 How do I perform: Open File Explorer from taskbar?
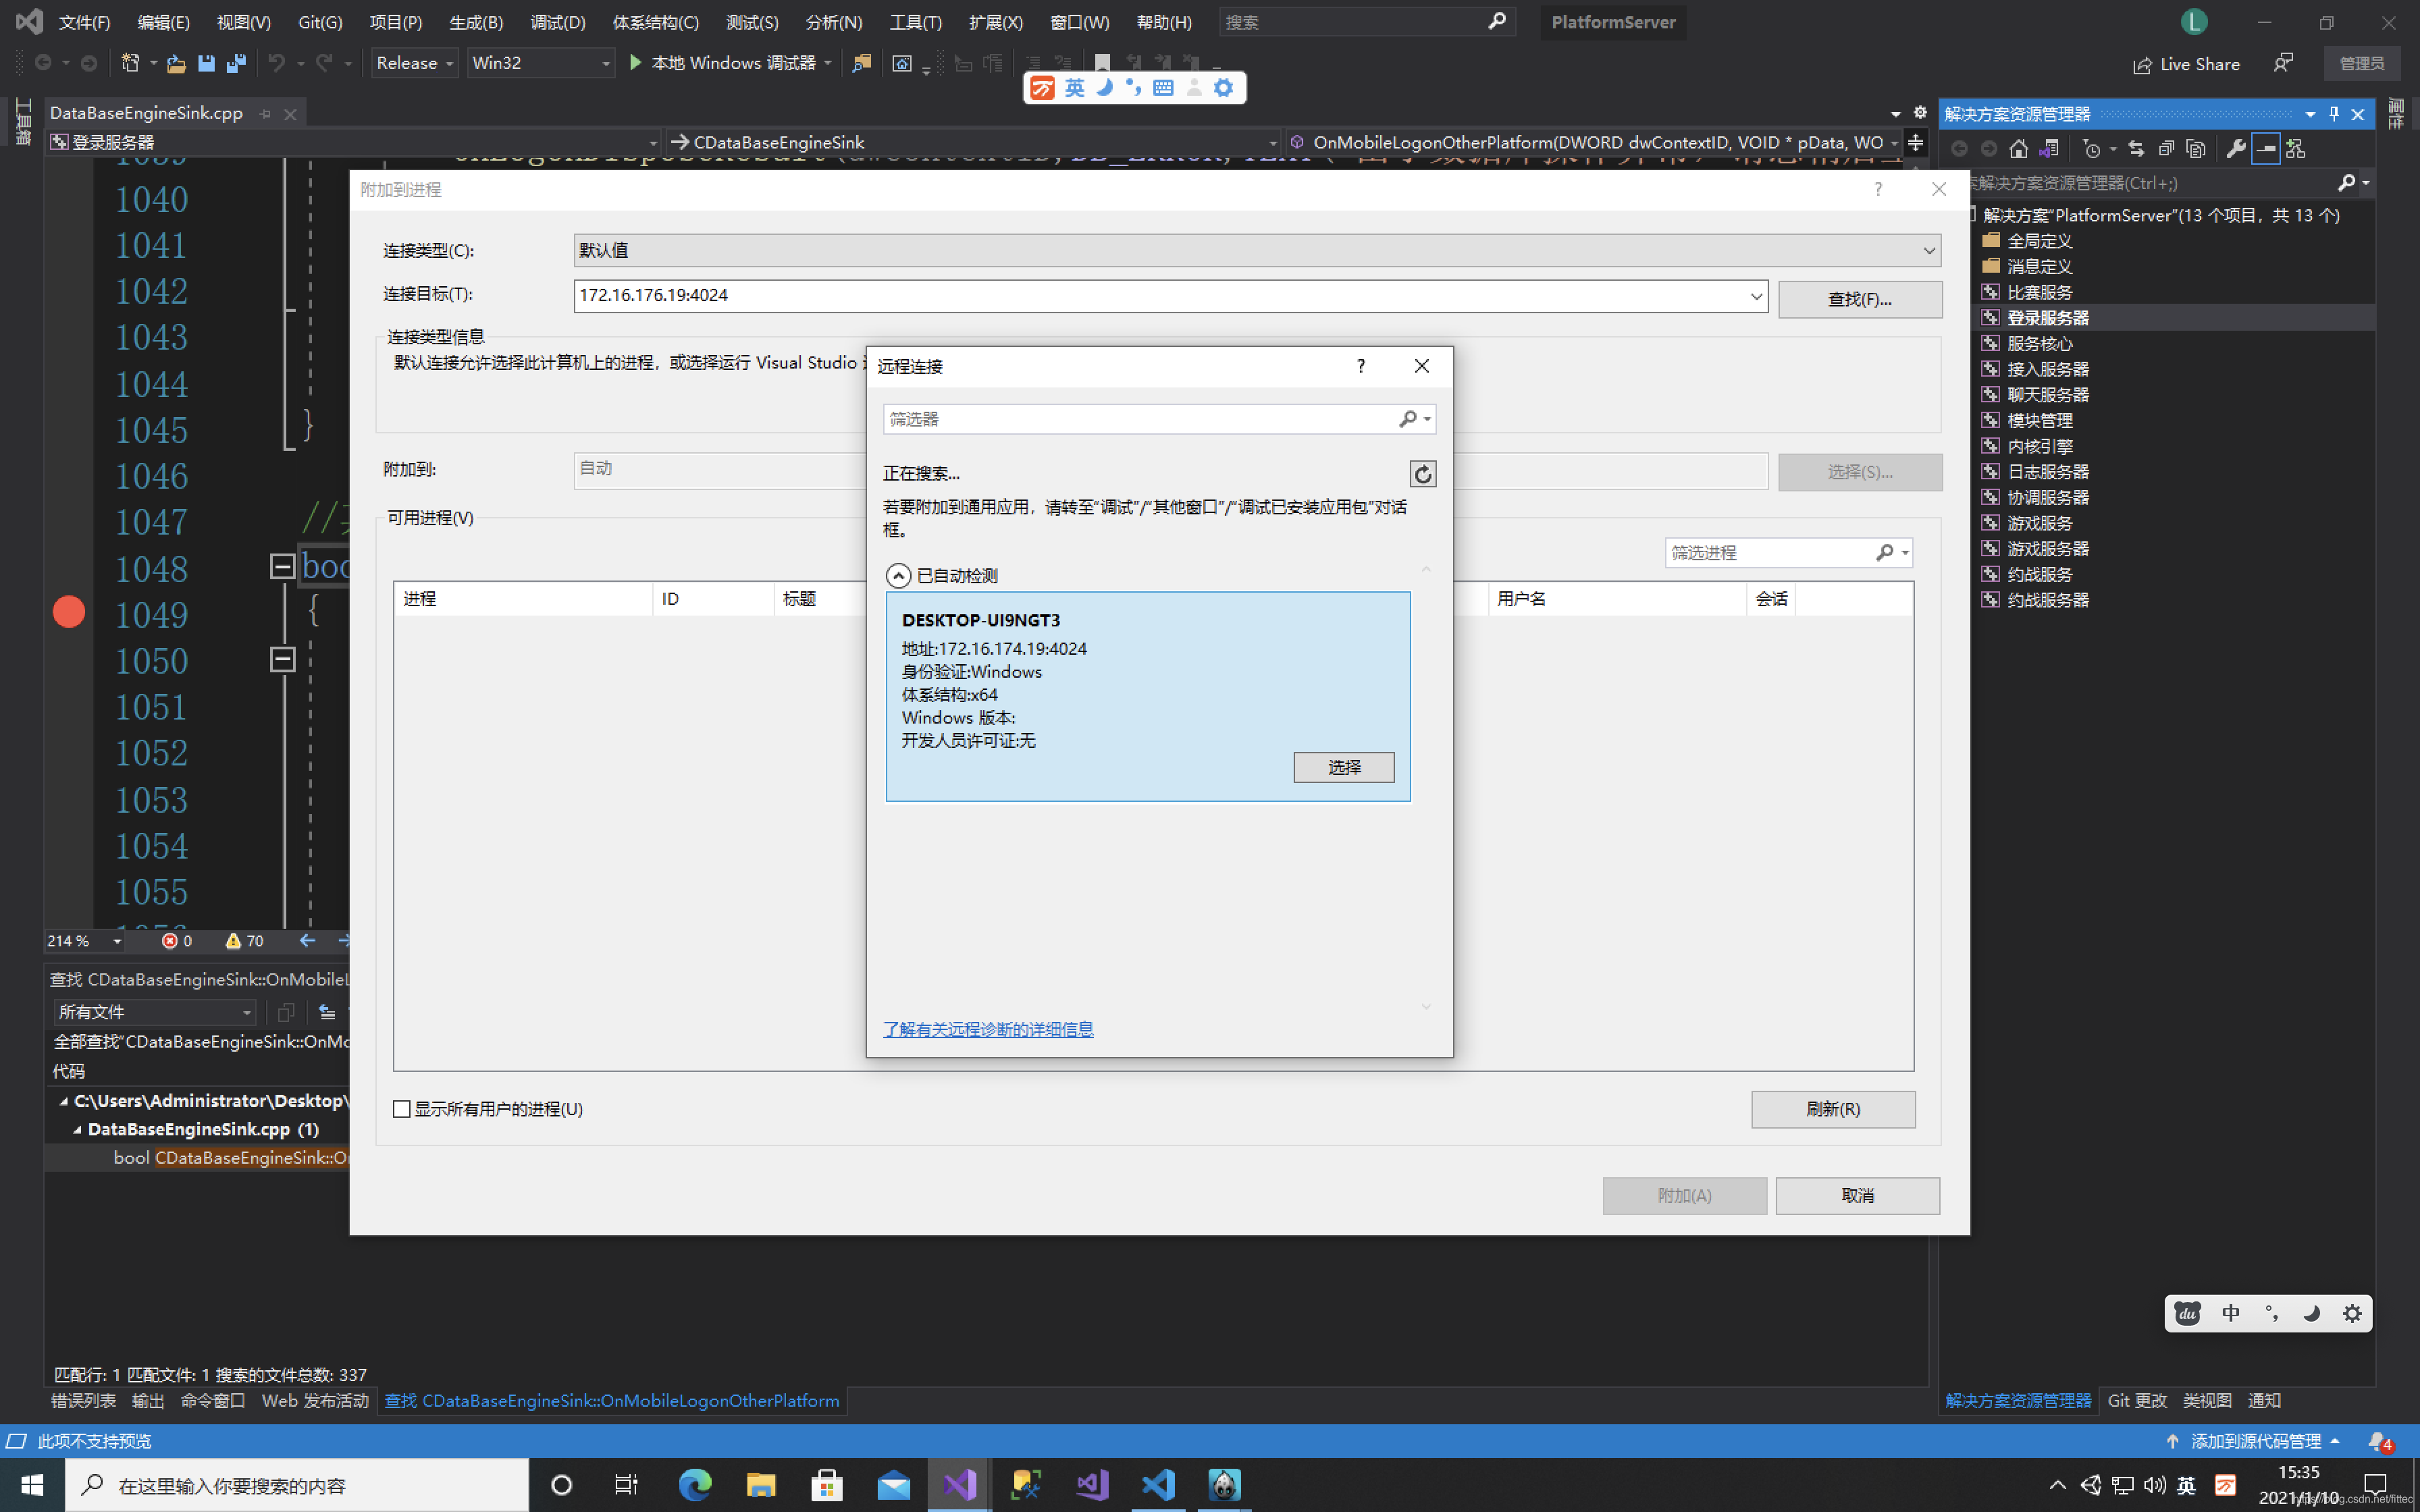[761, 1485]
